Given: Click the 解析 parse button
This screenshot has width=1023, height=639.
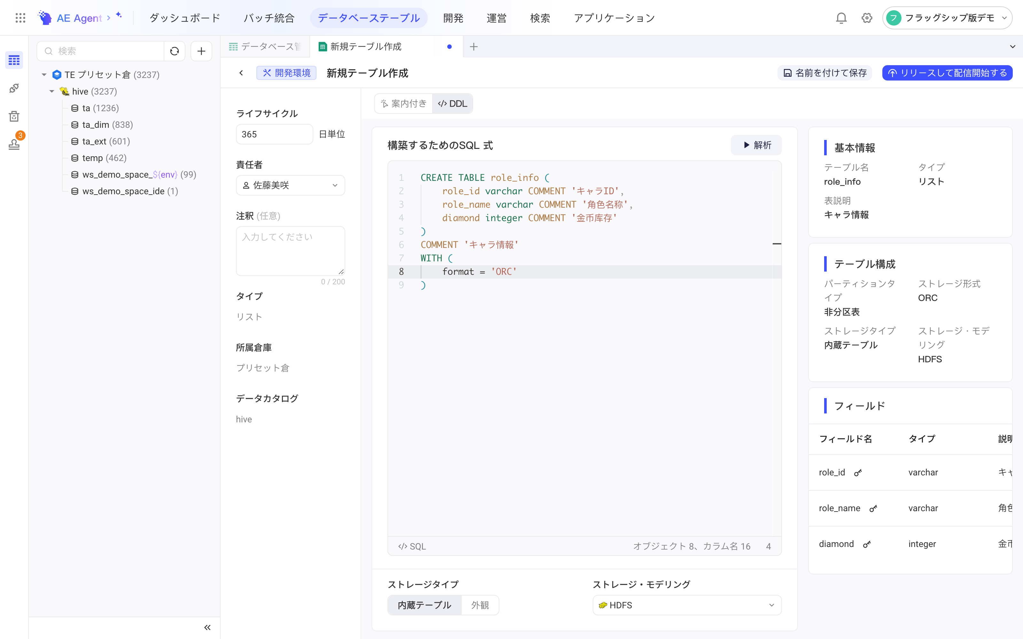Looking at the screenshot, I should [x=756, y=145].
